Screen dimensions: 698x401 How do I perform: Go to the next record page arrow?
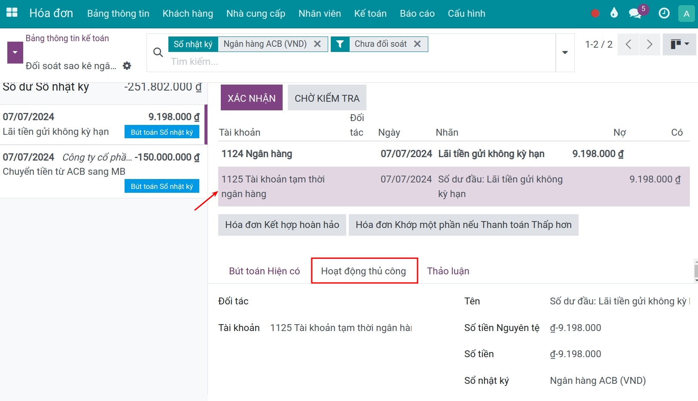coord(649,44)
